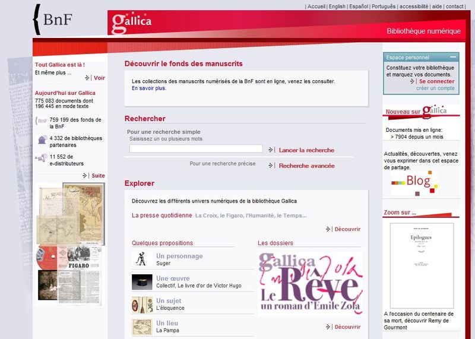
Task: Click 'Bibliothèque numérique' header text
Action: (x=423, y=31)
